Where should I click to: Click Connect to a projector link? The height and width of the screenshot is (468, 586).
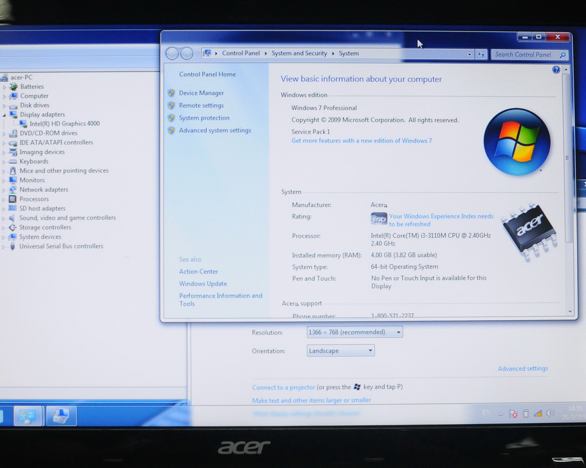click(x=283, y=387)
